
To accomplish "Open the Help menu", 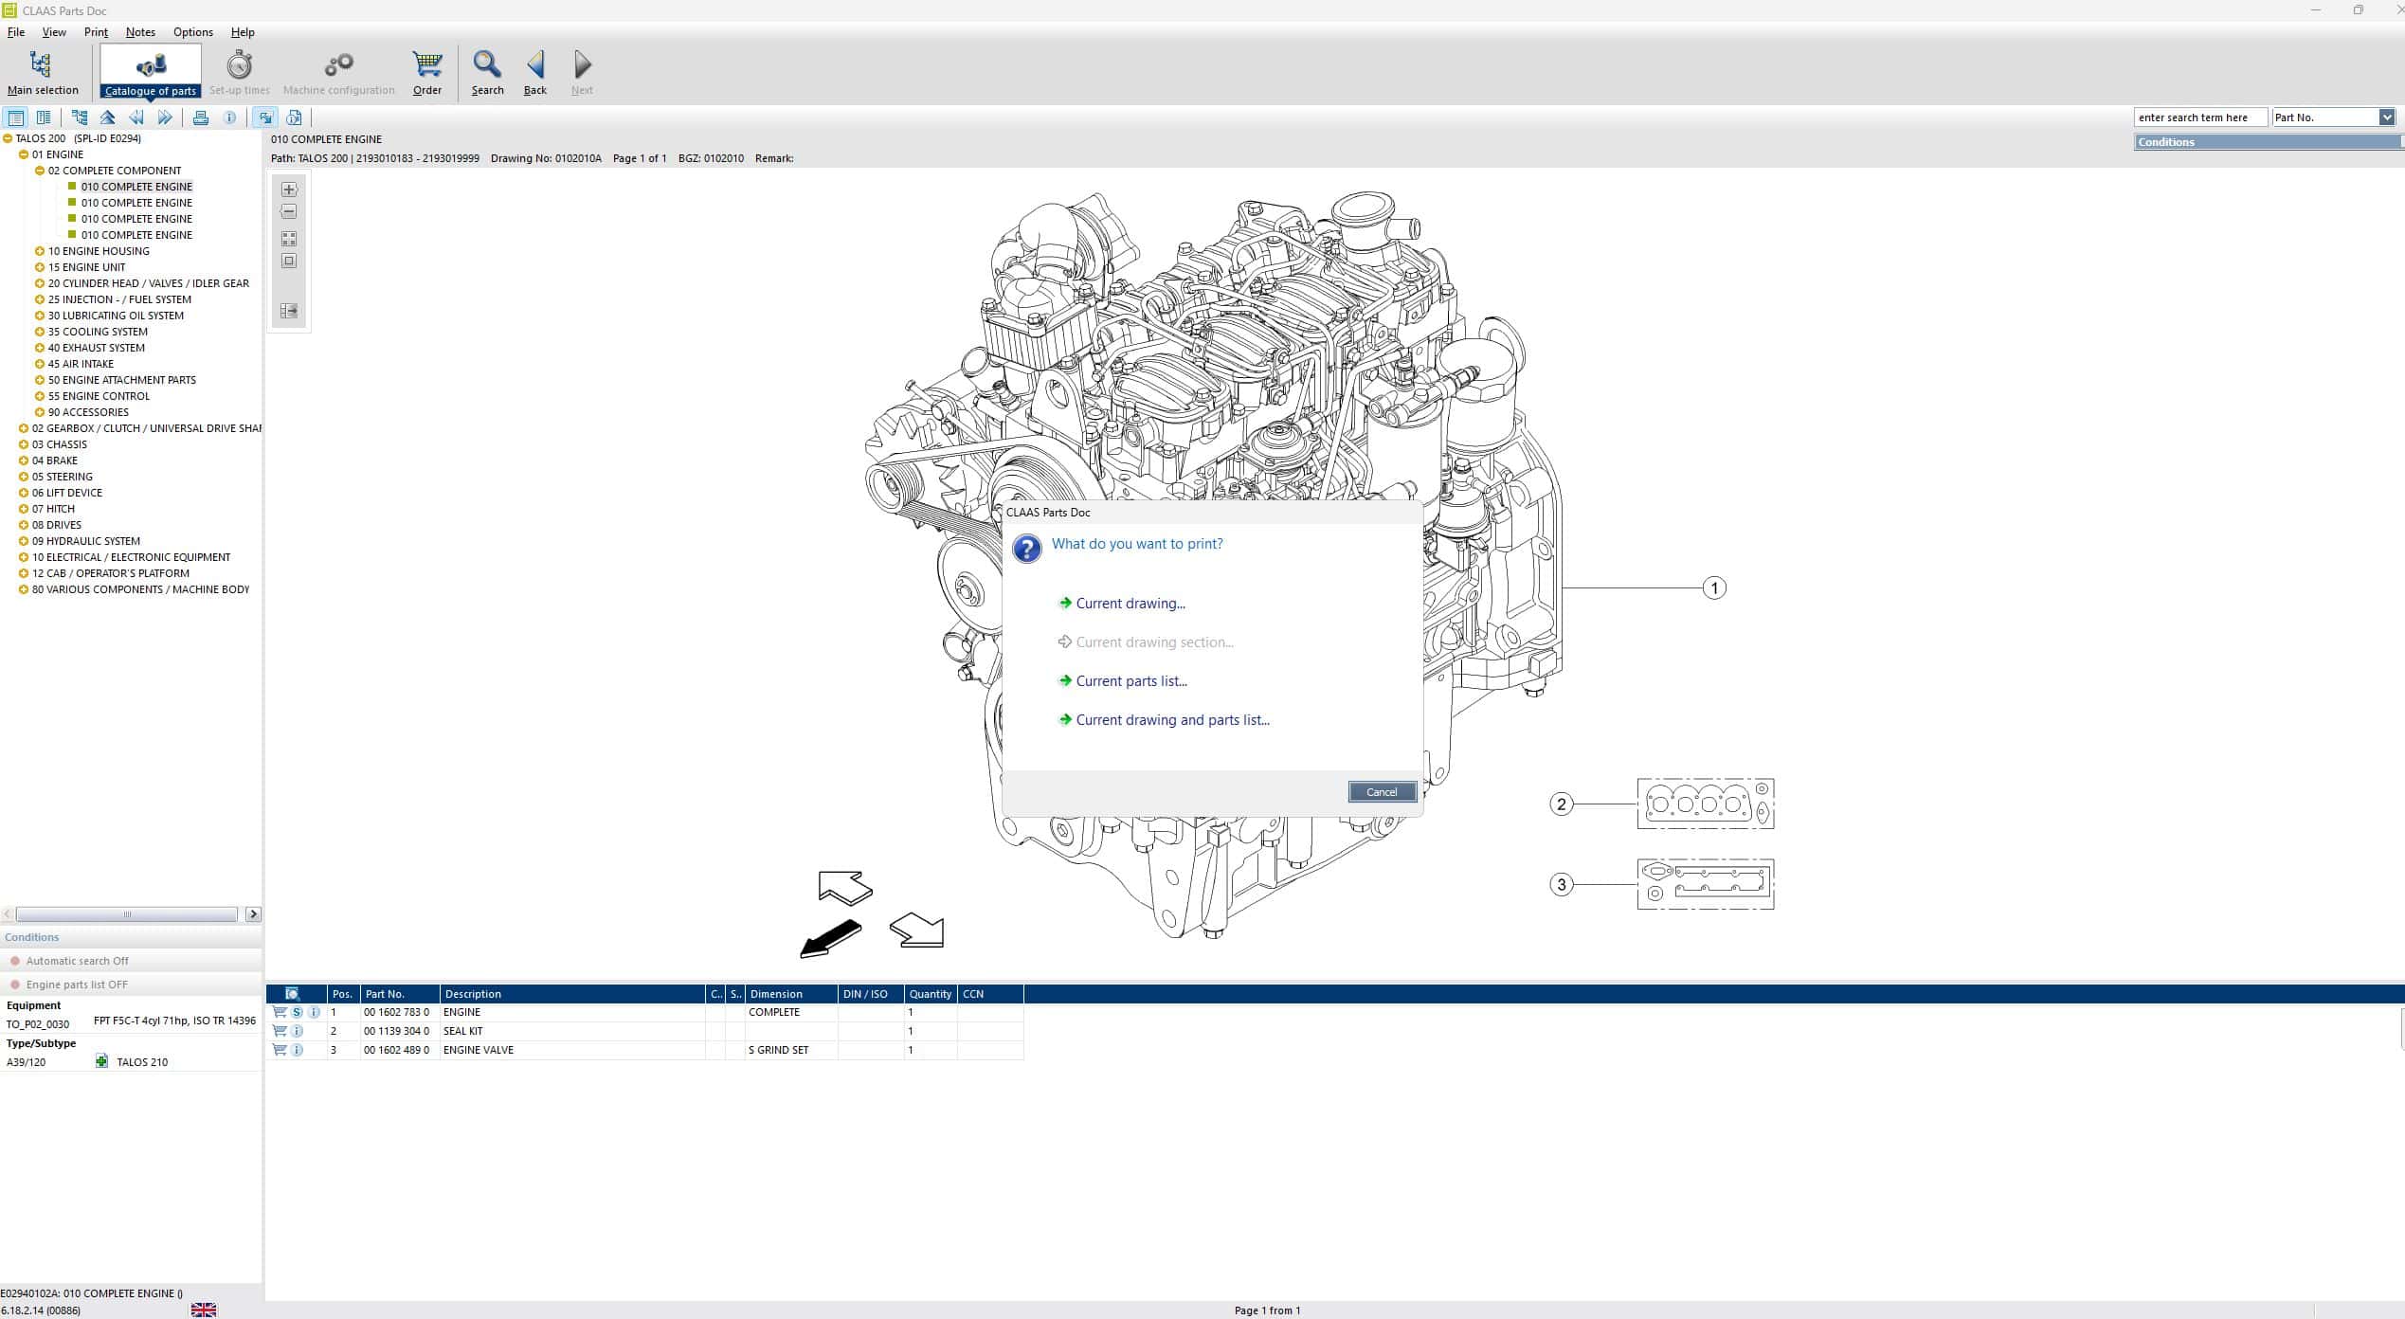I will [243, 32].
